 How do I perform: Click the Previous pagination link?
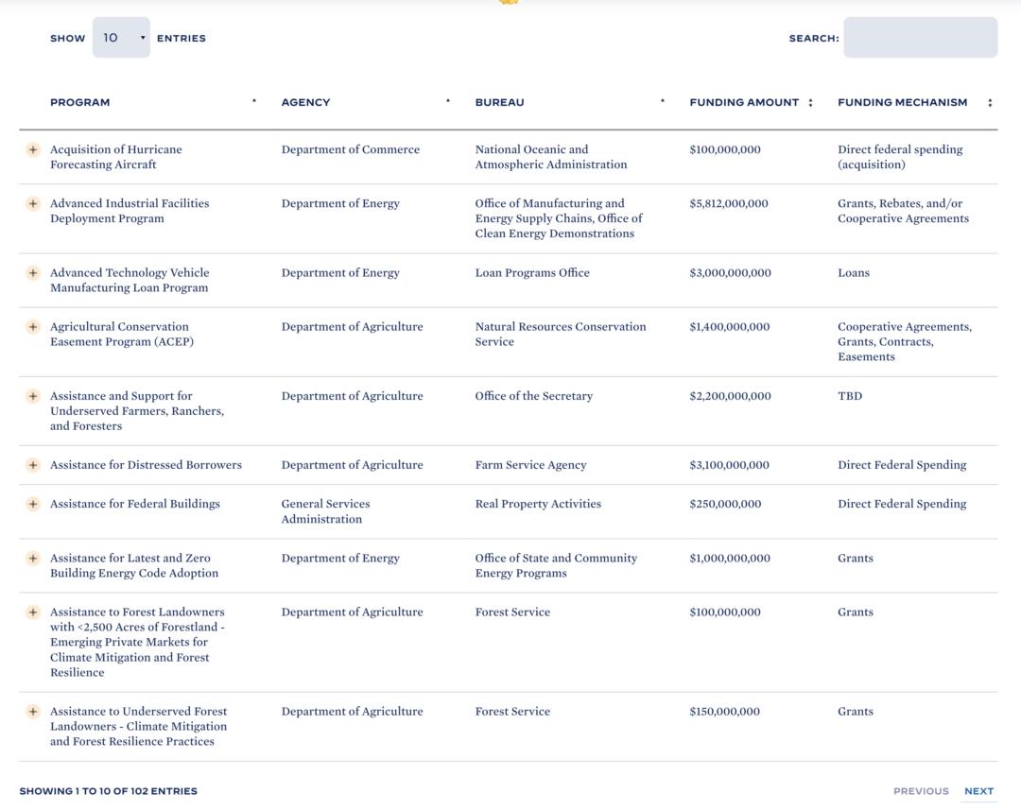[921, 791]
